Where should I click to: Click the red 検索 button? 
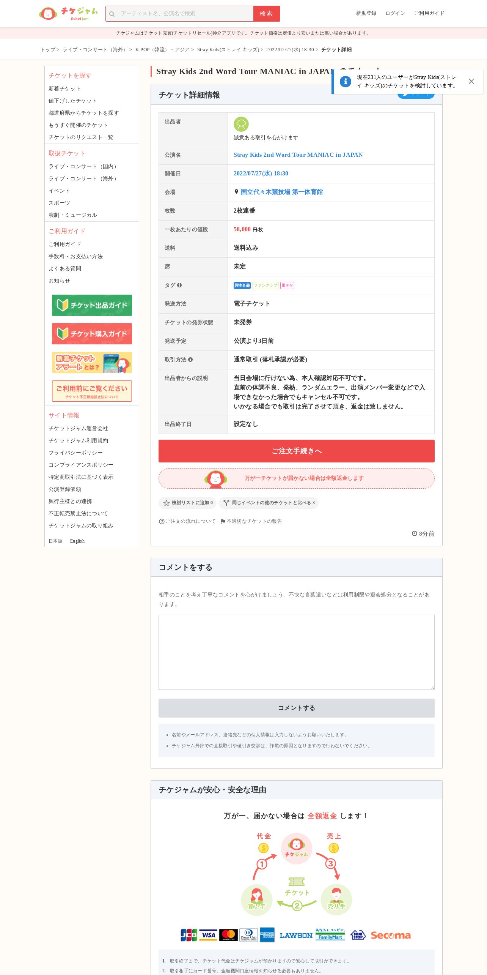tap(267, 14)
